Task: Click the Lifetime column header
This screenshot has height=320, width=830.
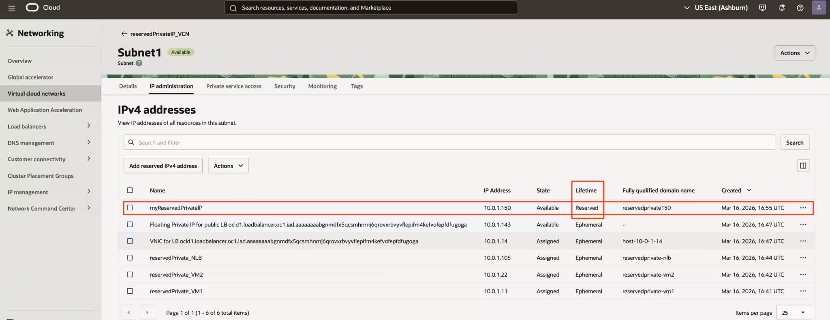Action: pos(586,190)
